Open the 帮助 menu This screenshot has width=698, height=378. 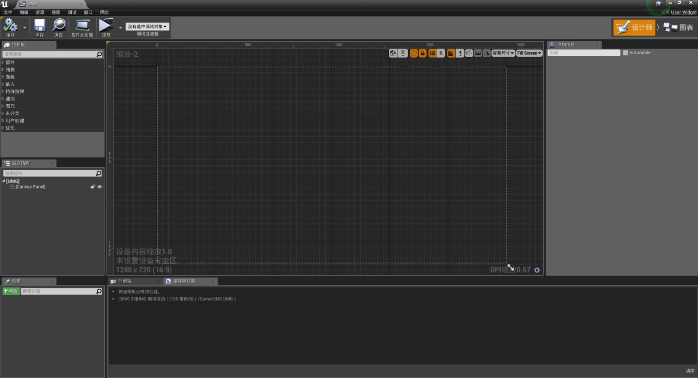(104, 12)
